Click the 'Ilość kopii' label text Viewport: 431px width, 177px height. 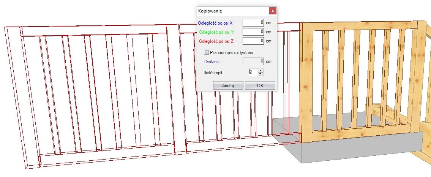(215, 72)
